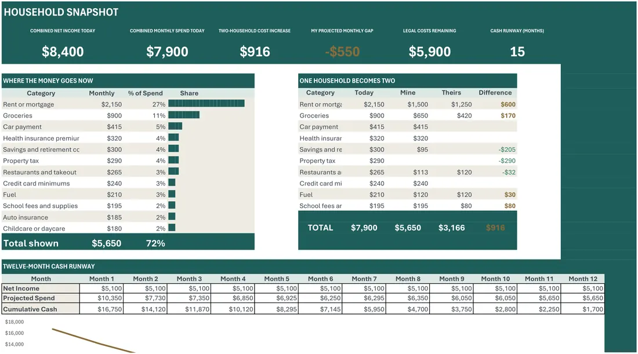Viewport: 638px width, 354px height.
Task: Click the TWELVE-MONTH CASH RUNWAY header
Action: tap(49, 266)
